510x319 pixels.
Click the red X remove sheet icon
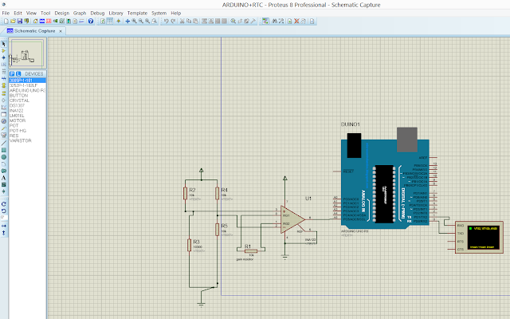click(x=296, y=22)
